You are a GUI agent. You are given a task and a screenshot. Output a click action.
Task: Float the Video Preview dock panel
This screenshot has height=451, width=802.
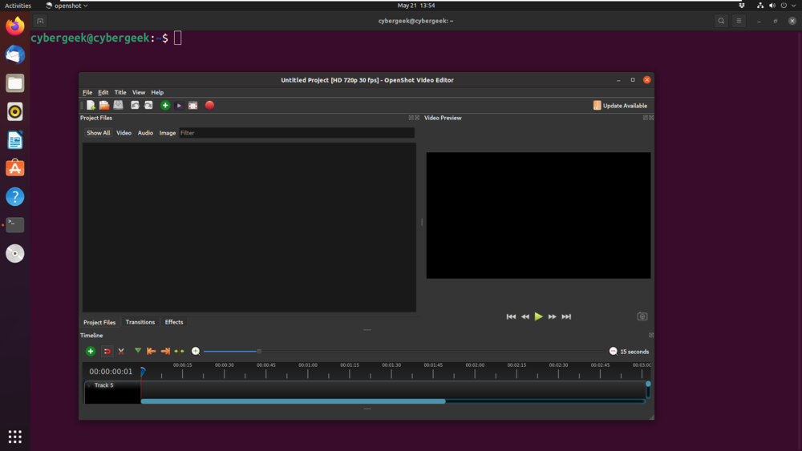(x=645, y=118)
